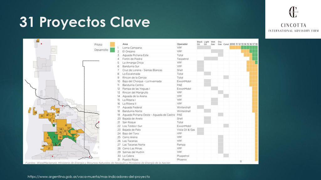This screenshot has width=321, height=180.
Task: Click the "Tecpetrol" operator name
Action: click(183, 59)
